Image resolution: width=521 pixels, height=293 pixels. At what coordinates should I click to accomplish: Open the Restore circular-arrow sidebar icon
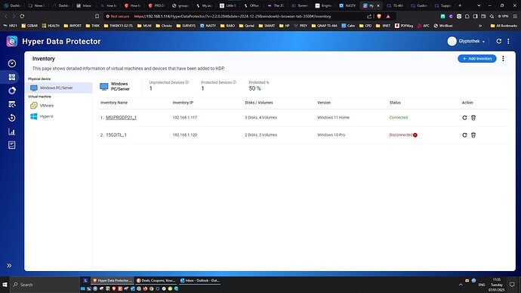12,118
